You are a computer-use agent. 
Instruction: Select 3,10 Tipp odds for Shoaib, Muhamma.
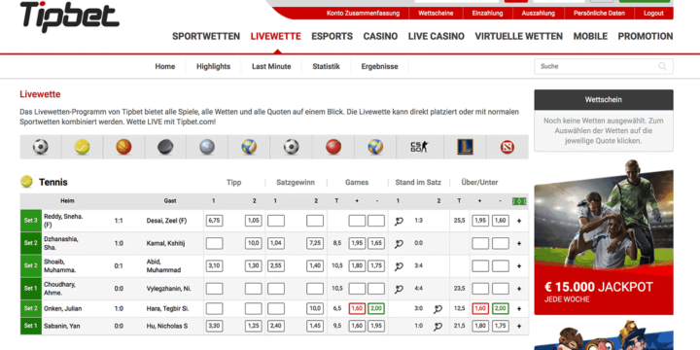[214, 266]
